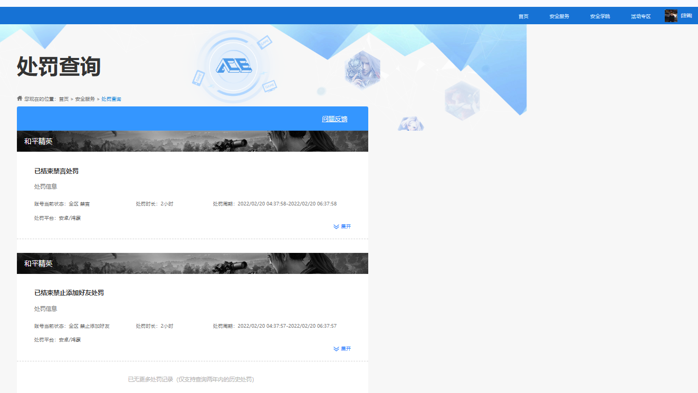
Task: Click the 问题反馈 feedback link
Action: pos(334,119)
